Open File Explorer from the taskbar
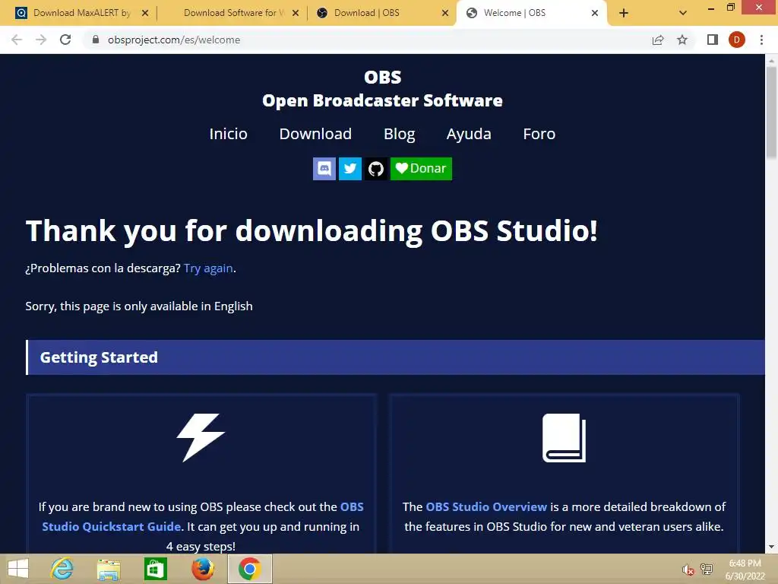Image resolution: width=778 pixels, height=584 pixels. (109, 569)
